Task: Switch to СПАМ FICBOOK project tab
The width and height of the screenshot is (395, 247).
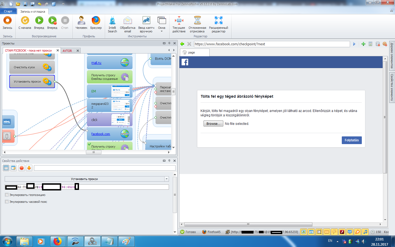Action: tap(29, 50)
